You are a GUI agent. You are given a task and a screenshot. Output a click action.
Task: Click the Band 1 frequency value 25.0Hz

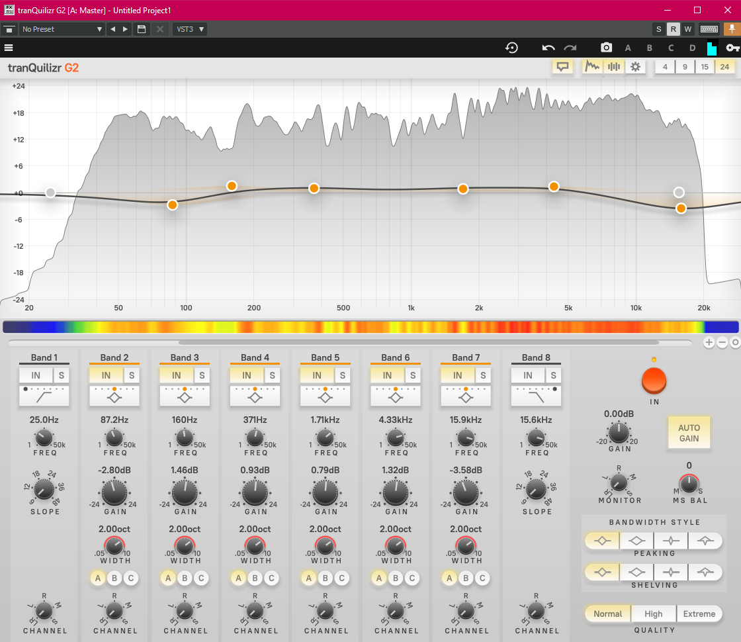tap(44, 420)
